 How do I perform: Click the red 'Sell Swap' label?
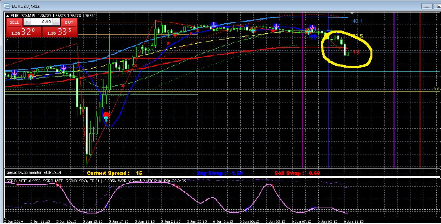(x=297, y=173)
